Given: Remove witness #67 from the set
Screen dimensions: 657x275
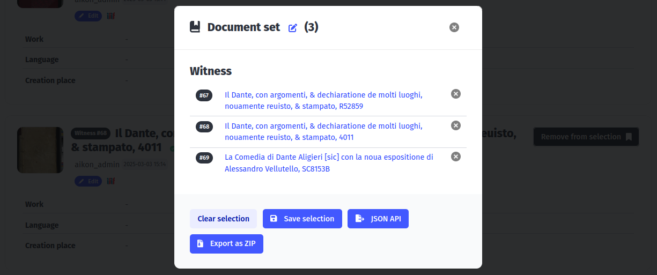Looking at the screenshot, I should 455,94.
